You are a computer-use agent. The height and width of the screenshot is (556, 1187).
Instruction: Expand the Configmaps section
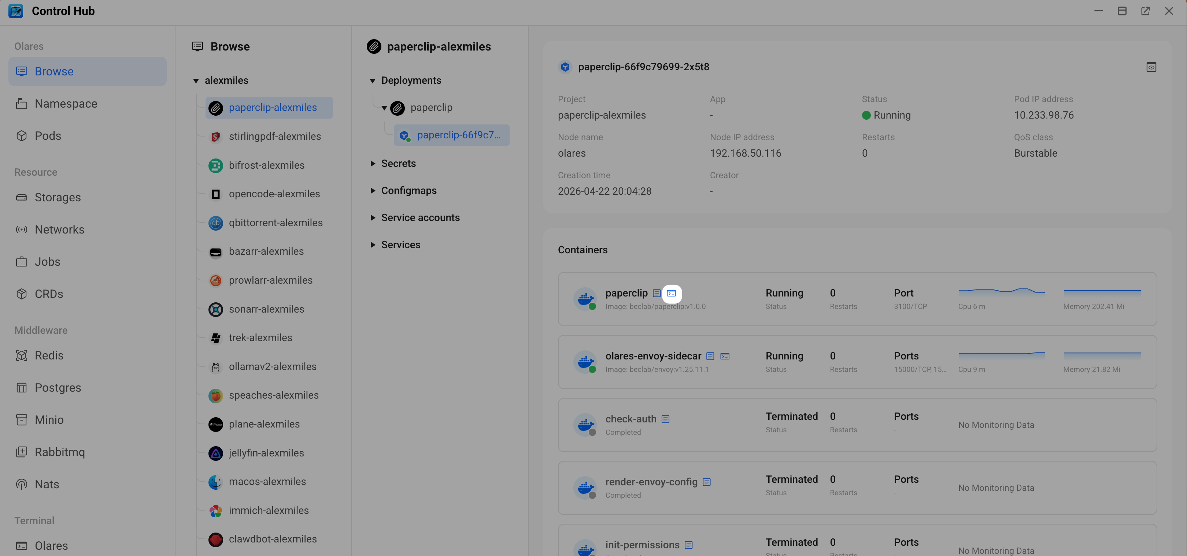pyautogui.click(x=372, y=191)
